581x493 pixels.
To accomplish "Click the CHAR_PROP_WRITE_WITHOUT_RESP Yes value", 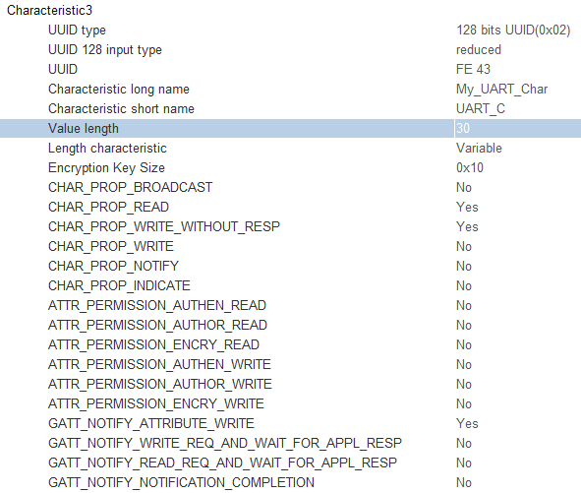I will point(467,226).
